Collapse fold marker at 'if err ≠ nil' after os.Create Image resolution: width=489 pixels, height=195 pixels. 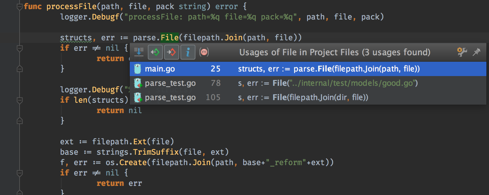(20, 173)
